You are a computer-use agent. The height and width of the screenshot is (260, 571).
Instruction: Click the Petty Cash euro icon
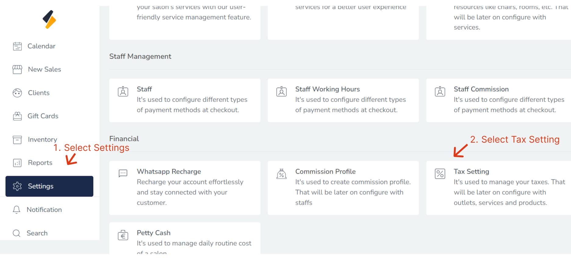[x=123, y=235]
